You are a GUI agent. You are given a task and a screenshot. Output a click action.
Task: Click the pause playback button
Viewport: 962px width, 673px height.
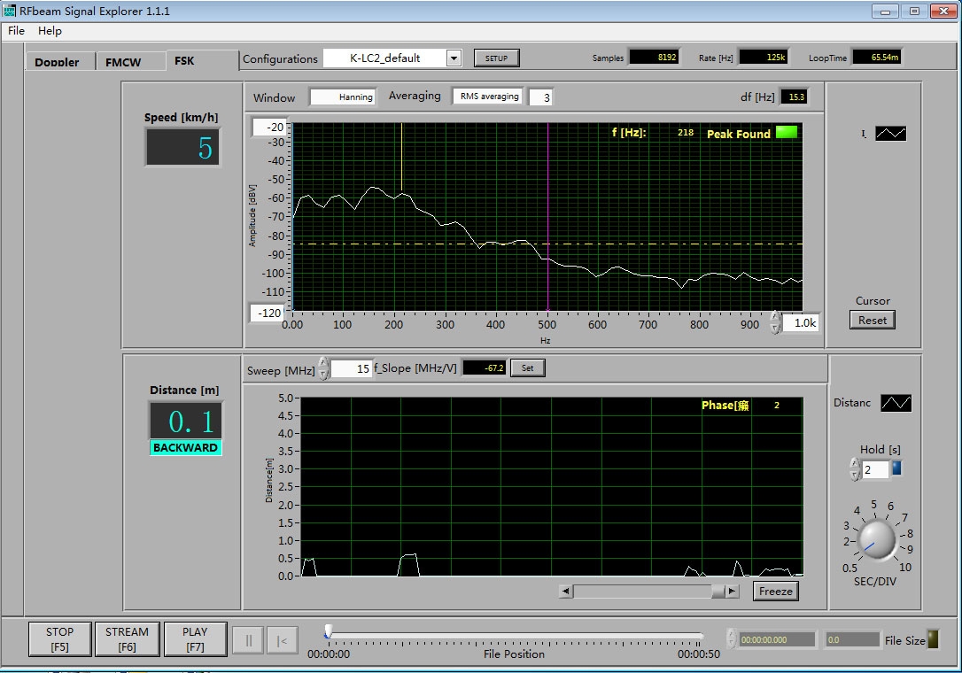[x=249, y=640]
